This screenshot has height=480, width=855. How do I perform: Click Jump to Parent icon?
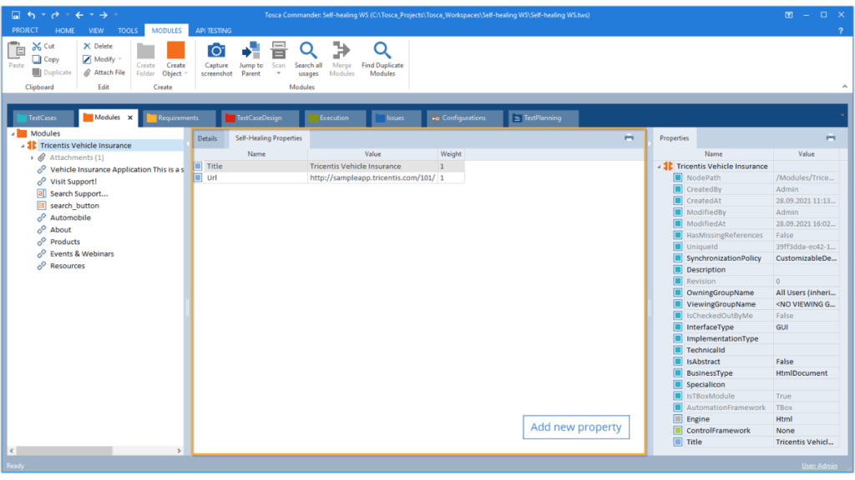point(250,52)
